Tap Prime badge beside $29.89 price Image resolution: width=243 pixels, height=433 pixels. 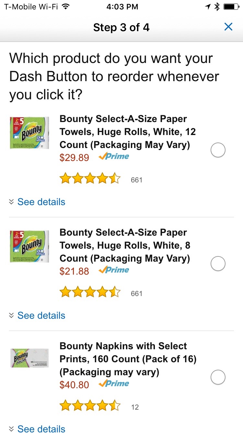pyautogui.click(x=114, y=156)
